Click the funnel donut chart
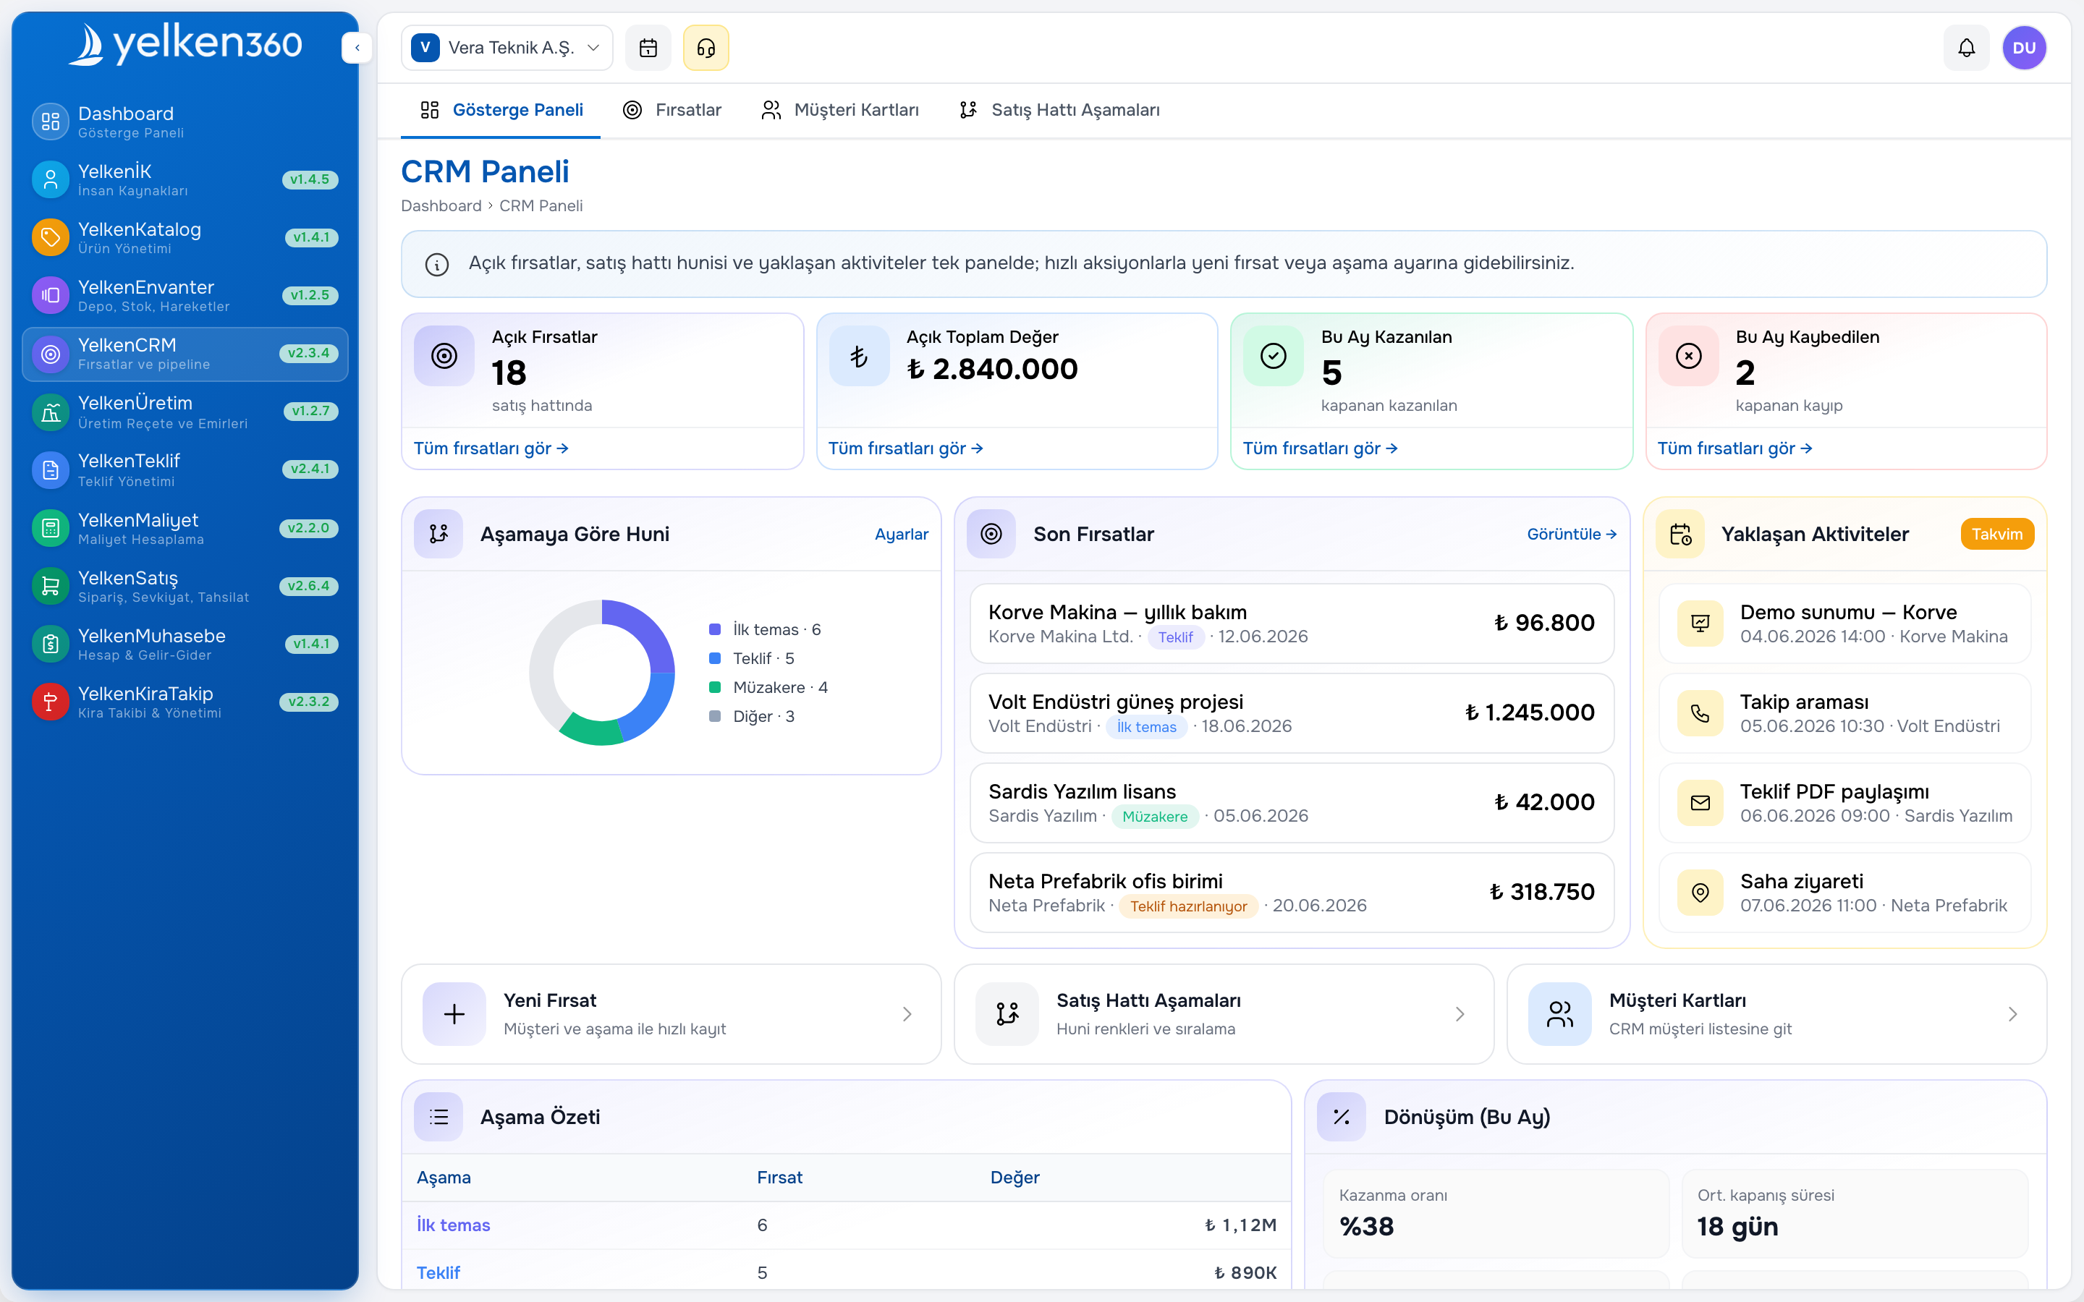Screen dimensions: 2084x1302 click(601, 673)
